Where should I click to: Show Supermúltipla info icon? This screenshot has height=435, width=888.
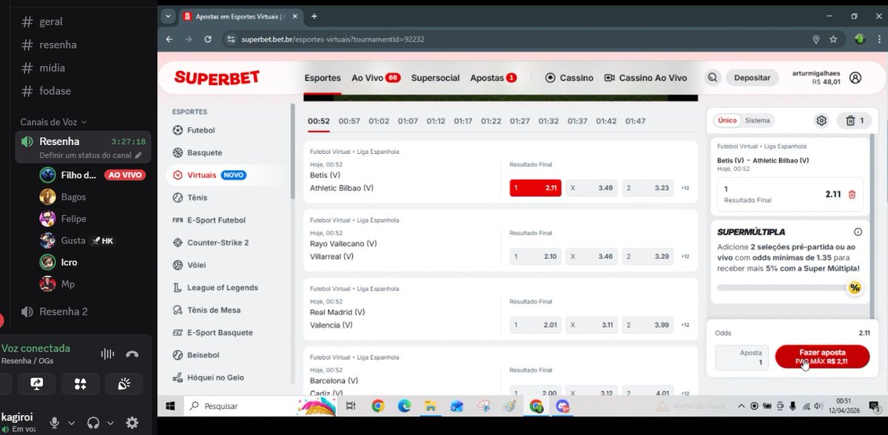coord(858,232)
